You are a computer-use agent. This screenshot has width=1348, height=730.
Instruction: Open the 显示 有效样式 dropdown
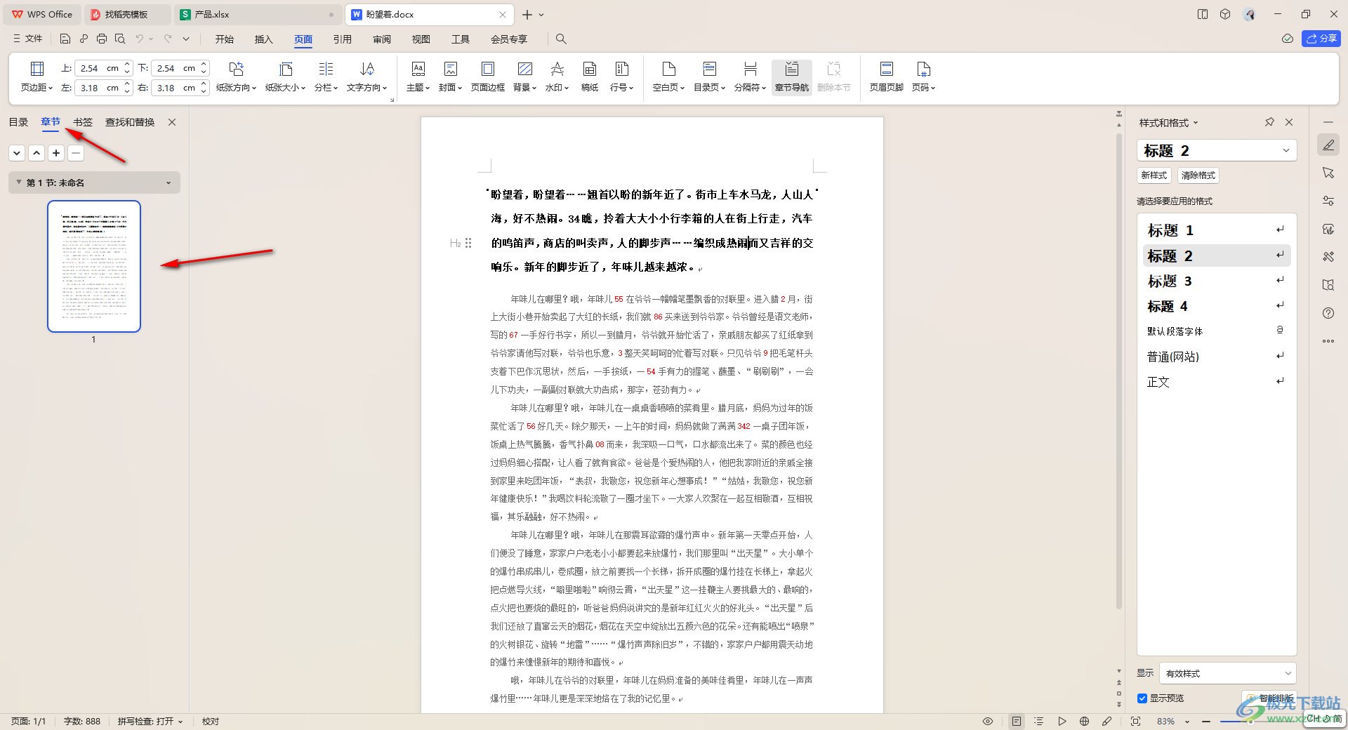click(x=1227, y=673)
